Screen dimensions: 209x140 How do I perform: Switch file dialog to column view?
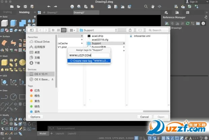tap(63, 30)
